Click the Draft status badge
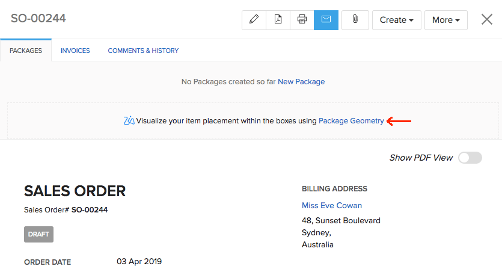This screenshot has width=502, height=275. pyautogui.click(x=38, y=235)
